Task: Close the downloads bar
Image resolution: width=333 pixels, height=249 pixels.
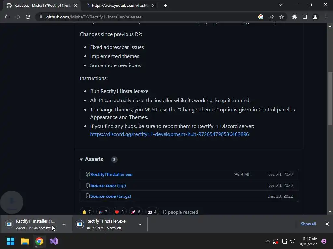Action: [327, 224]
